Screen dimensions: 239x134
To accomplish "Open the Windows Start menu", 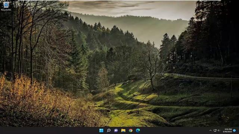I will [x=101, y=130].
